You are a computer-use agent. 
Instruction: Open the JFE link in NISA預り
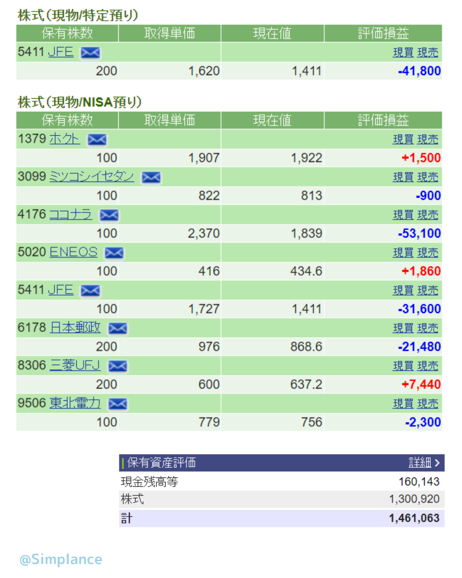tap(61, 290)
